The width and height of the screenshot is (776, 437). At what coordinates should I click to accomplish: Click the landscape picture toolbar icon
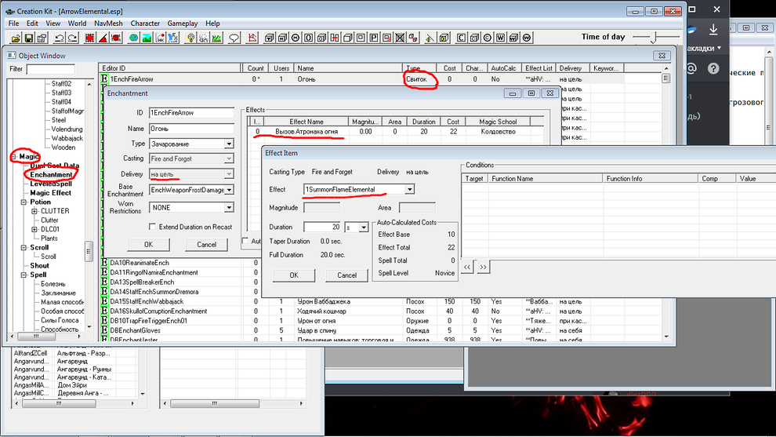coord(146,38)
